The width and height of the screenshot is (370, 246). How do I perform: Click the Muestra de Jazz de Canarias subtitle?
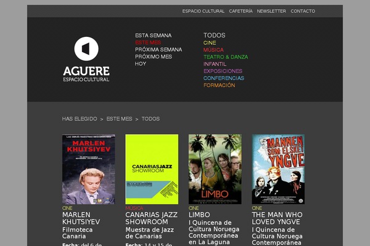pos(150,233)
